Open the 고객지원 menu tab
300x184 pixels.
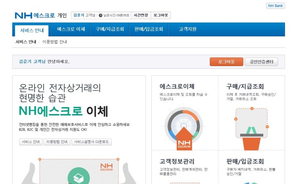pos(187,29)
